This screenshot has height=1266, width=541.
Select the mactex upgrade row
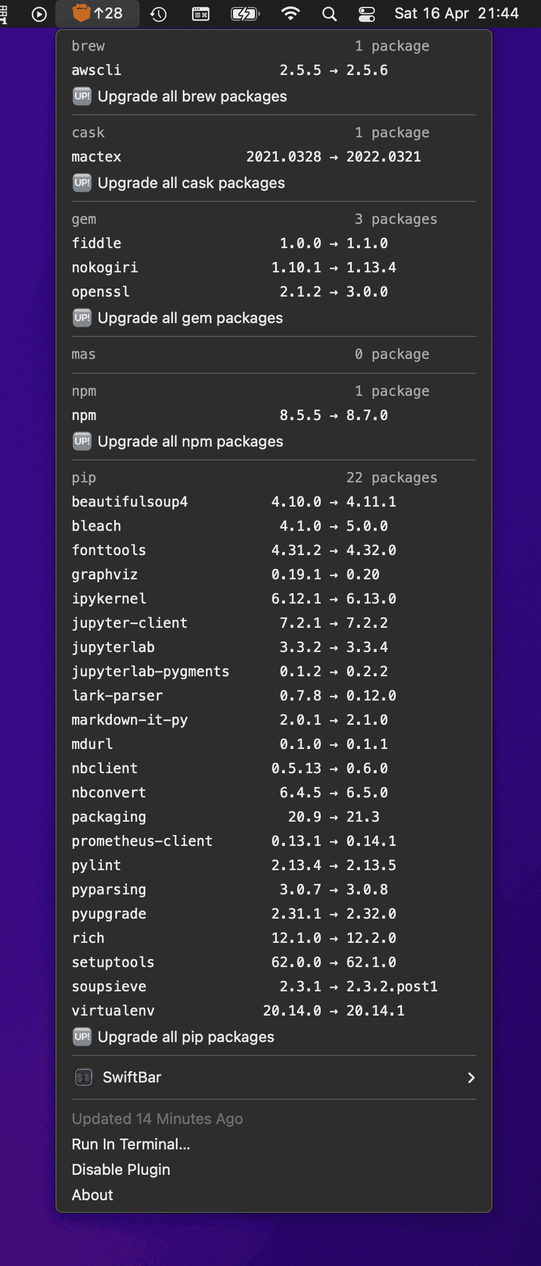tap(274, 157)
